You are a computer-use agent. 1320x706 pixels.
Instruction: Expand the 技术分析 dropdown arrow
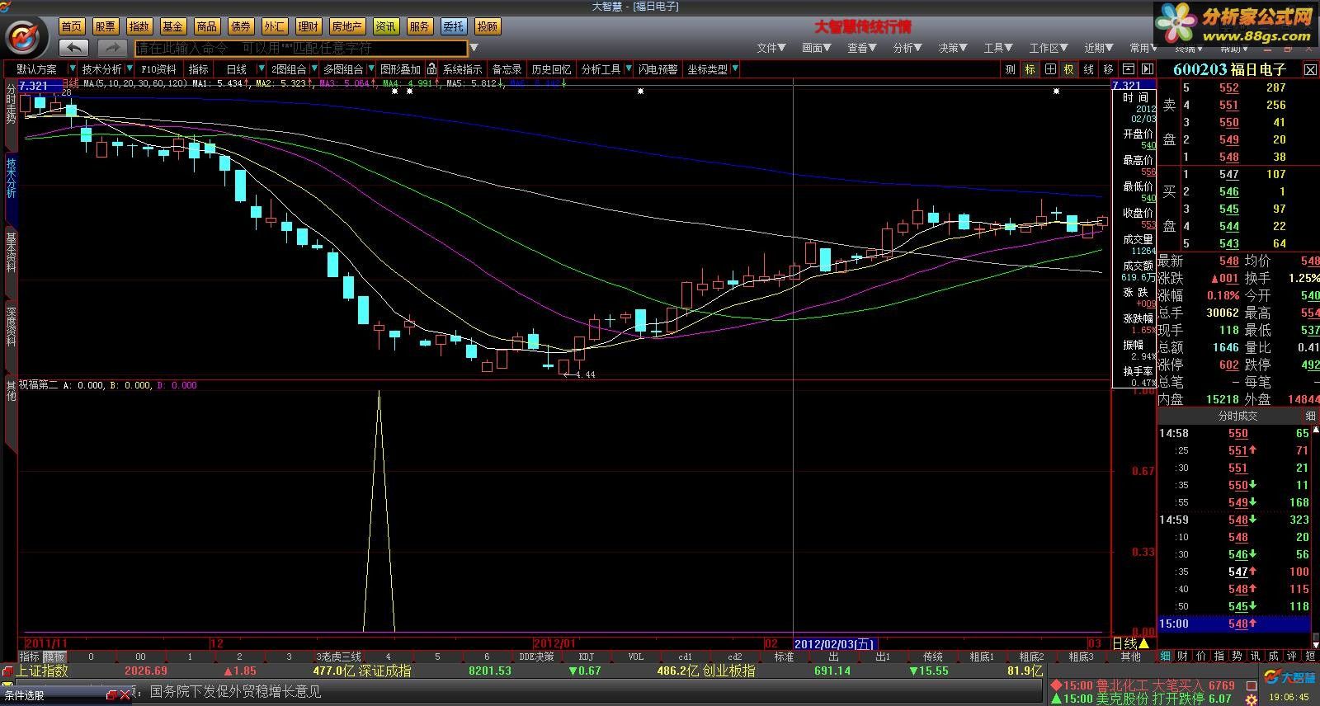[x=129, y=69]
